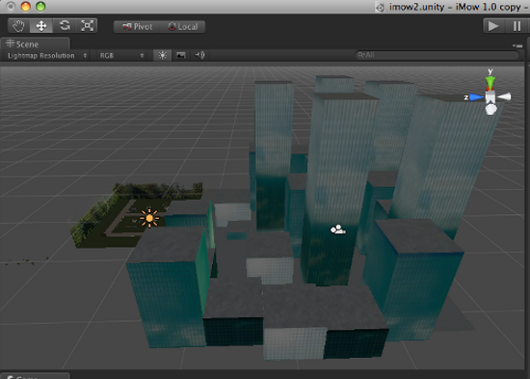Image resolution: width=530 pixels, height=379 pixels.
Task: Toggle the Pivot handle position button
Action: (137, 27)
